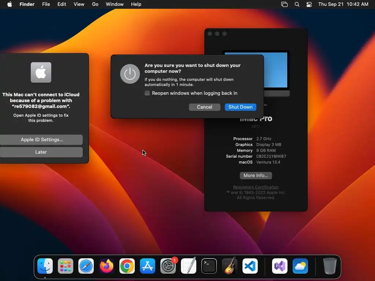Open Visual Studio Code from the Dock
Viewport: 375px width, 281px height.
click(x=250, y=266)
